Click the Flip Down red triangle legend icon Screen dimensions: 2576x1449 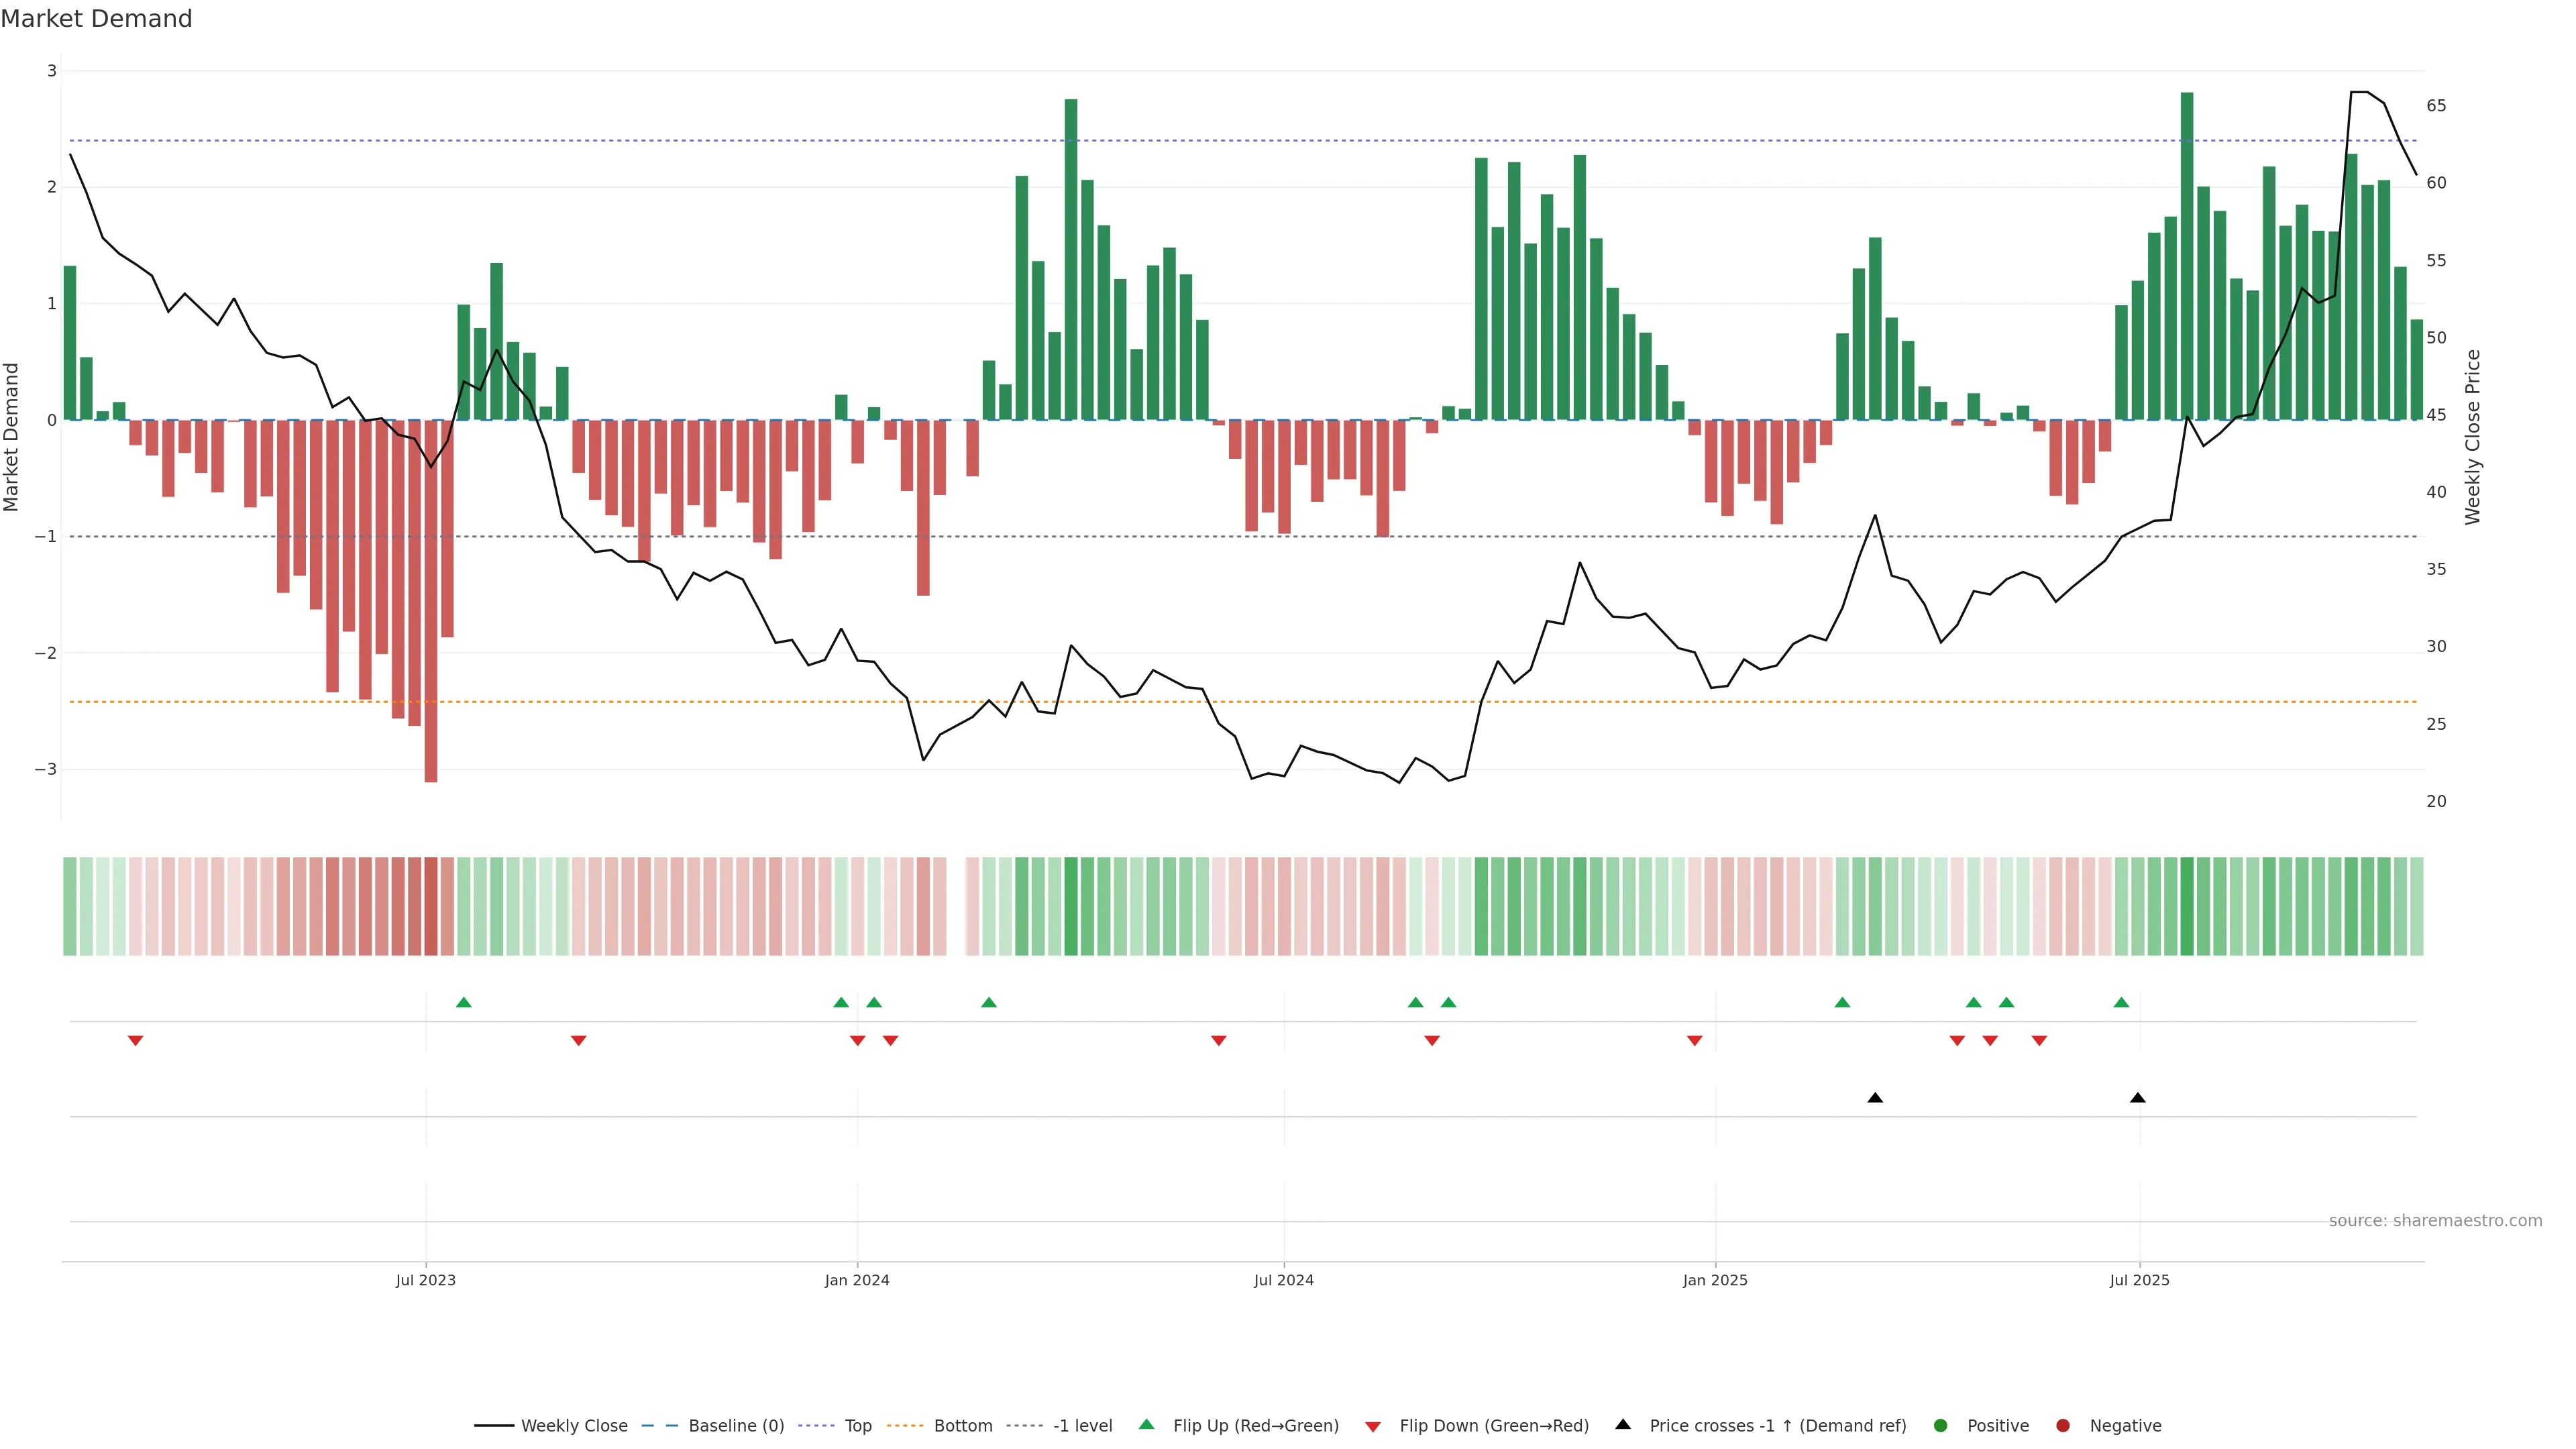click(1373, 1427)
